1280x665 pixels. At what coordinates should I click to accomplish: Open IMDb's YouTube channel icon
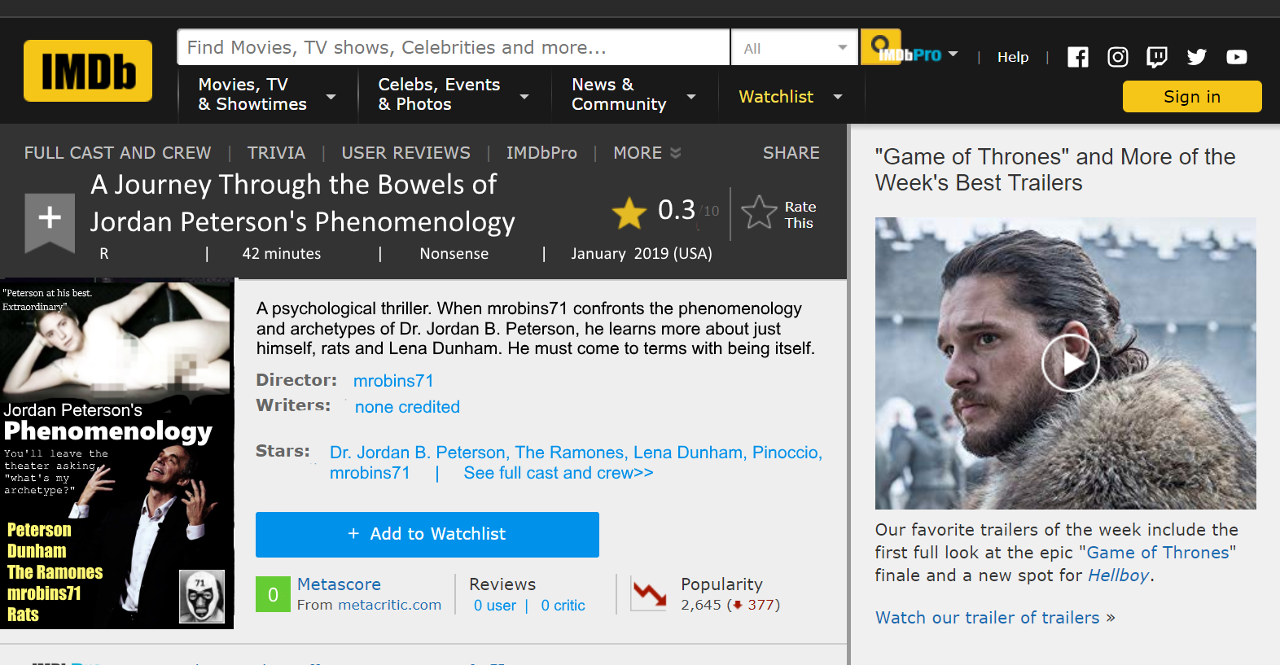[x=1237, y=57]
